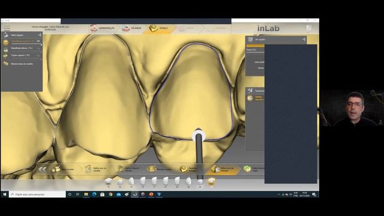The height and width of the screenshot is (216, 384).
Task: Select the highlighted tool in tools panel
Action: pos(250,98)
